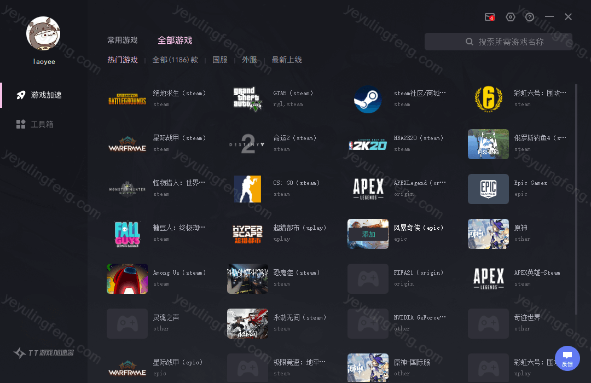Select the 最新上线 filter
Image resolution: width=591 pixels, height=383 pixels.
point(286,60)
